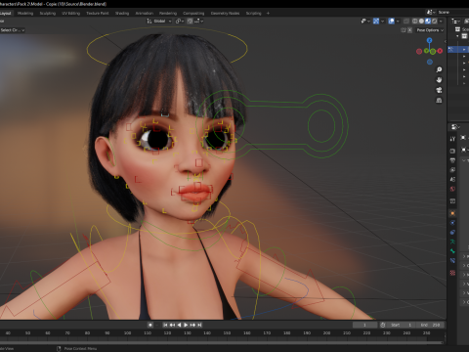Open the Armature object data properties tab
Image resolution: width=469 pixels, height=352 pixels.
click(452, 242)
